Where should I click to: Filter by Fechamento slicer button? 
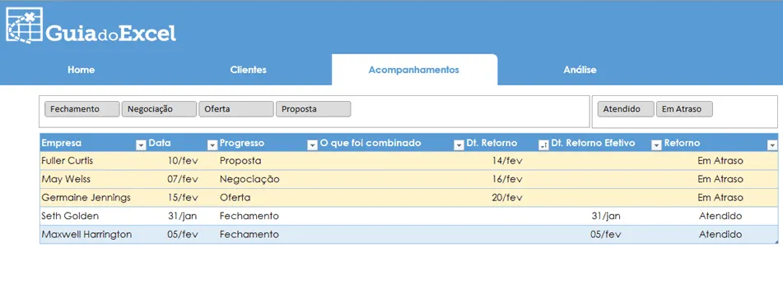(x=82, y=109)
